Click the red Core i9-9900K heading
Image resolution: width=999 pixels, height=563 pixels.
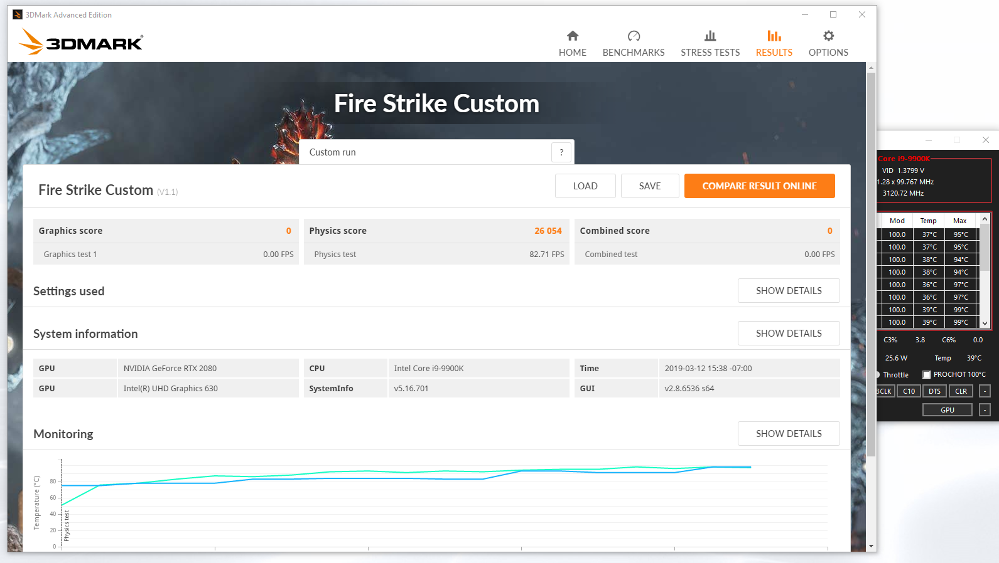pyautogui.click(x=904, y=159)
